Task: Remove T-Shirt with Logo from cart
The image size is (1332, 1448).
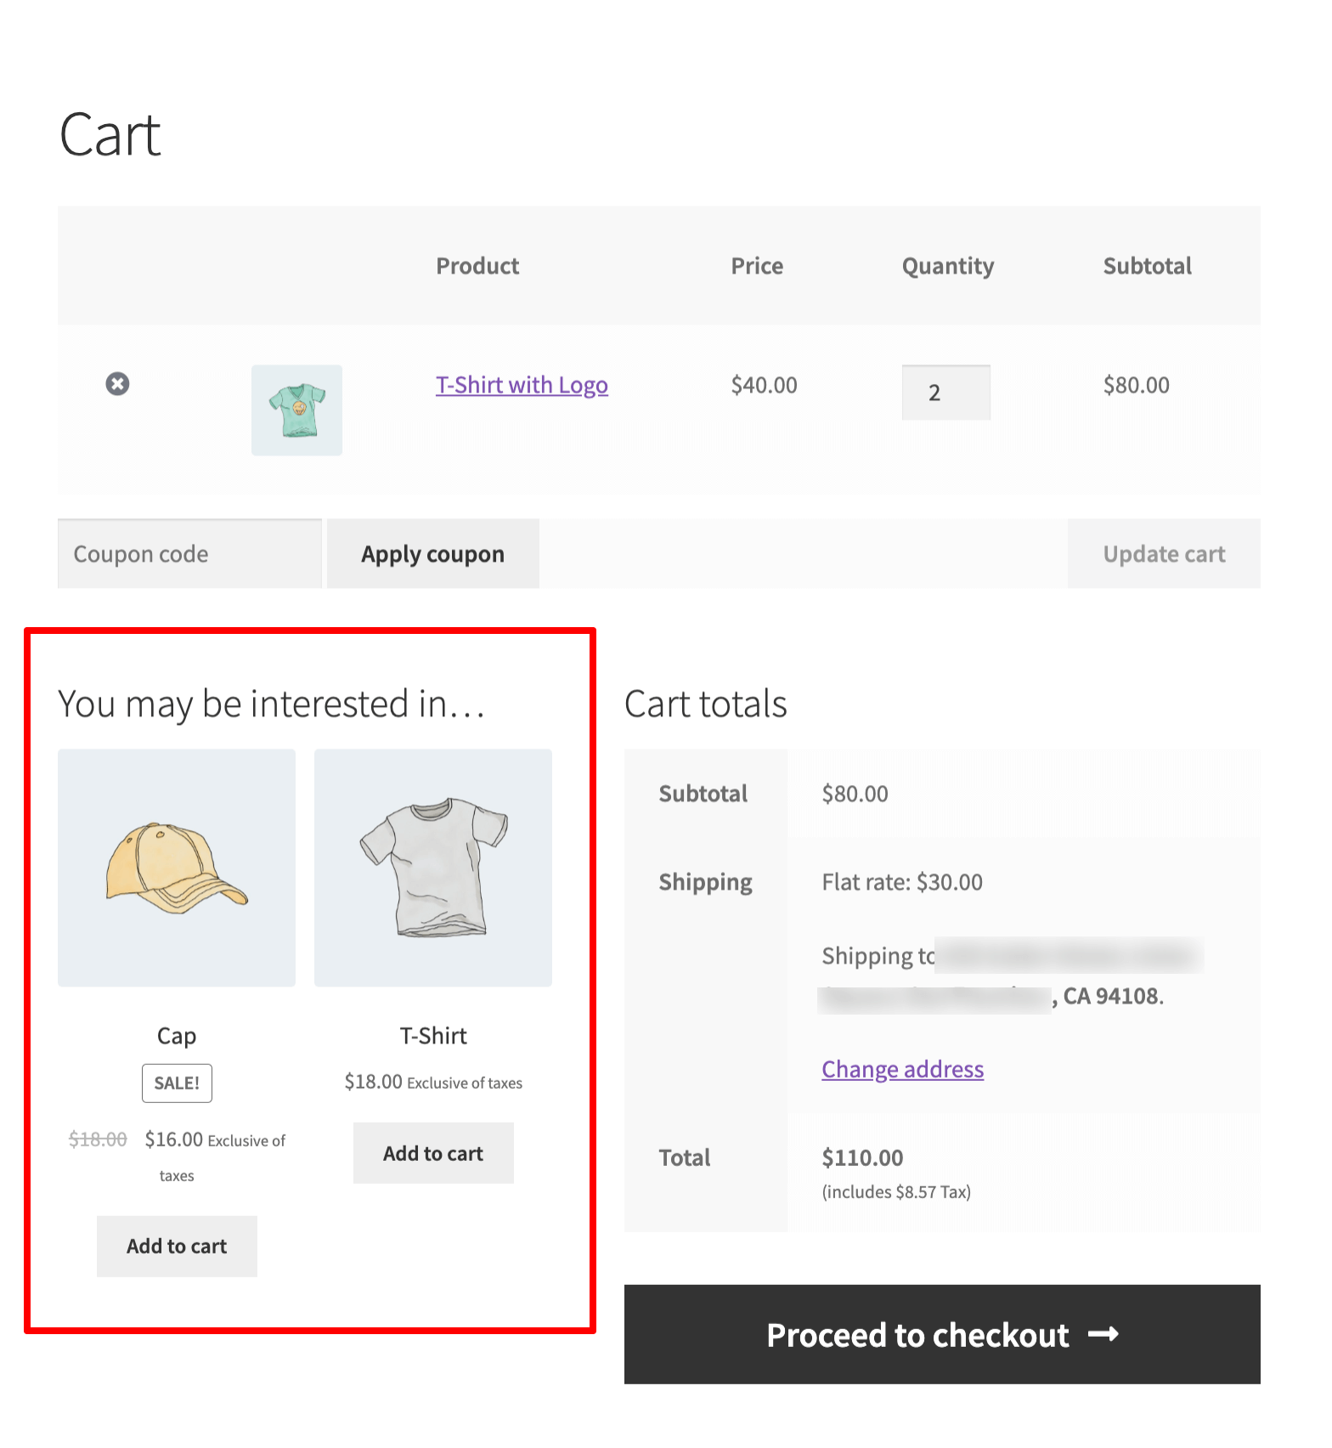Action: pyautogui.click(x=117, y=384)
